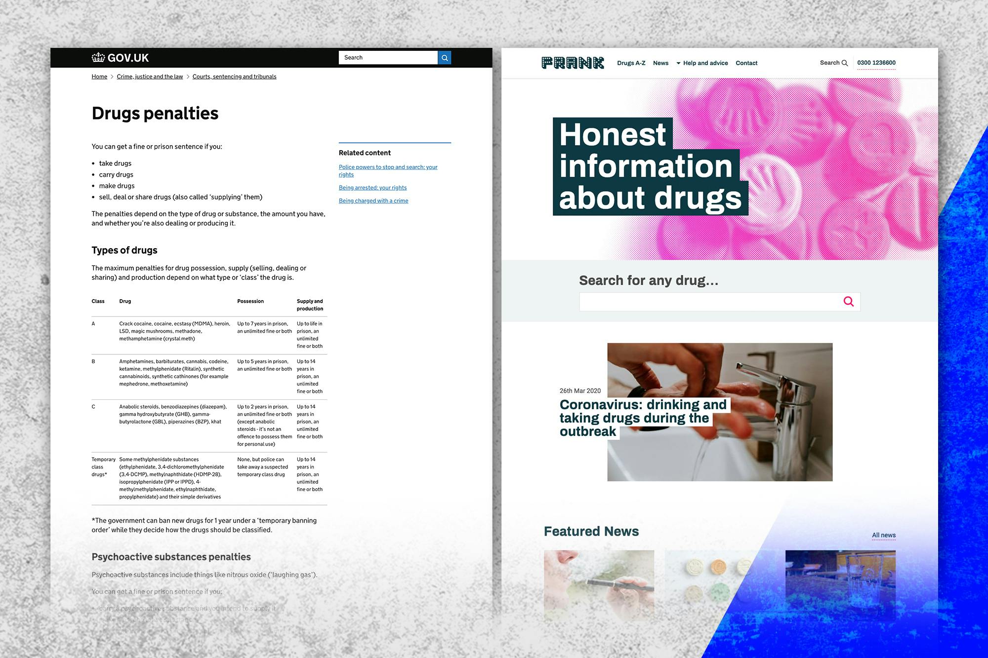Screen dimensions: 988x658
Task: Expand the Help and advice dropdown arrow
Action: tap(678, 63)
